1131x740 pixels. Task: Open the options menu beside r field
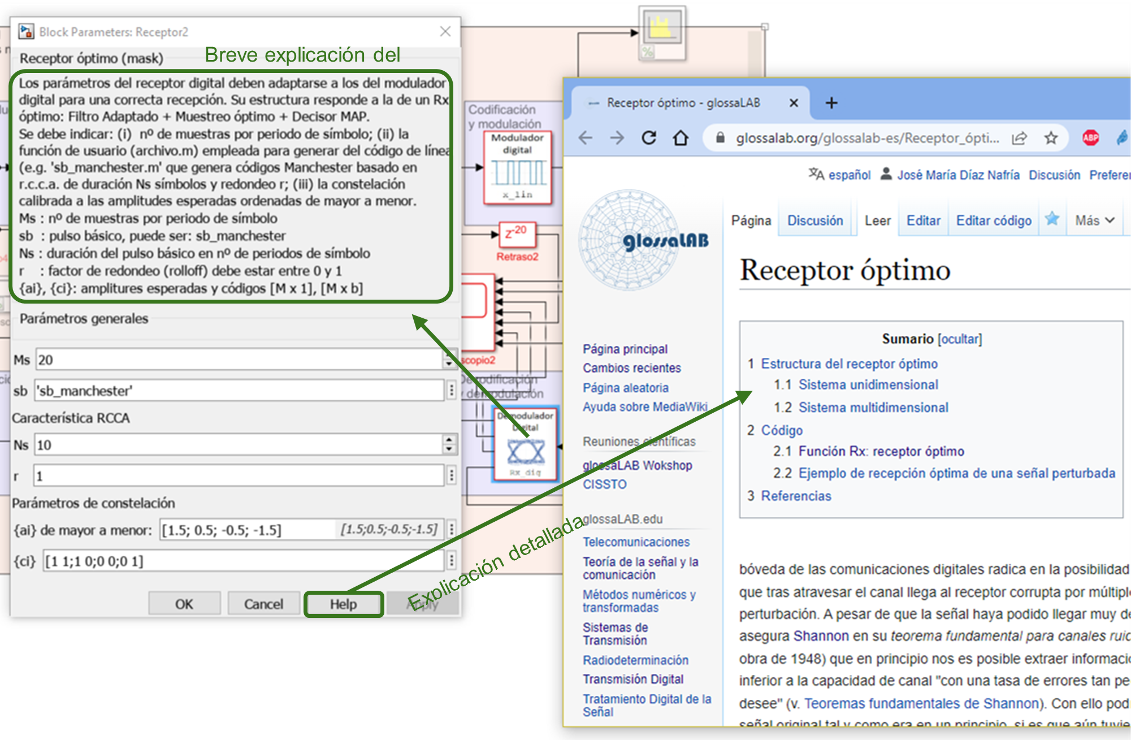(x=451, y=476)
